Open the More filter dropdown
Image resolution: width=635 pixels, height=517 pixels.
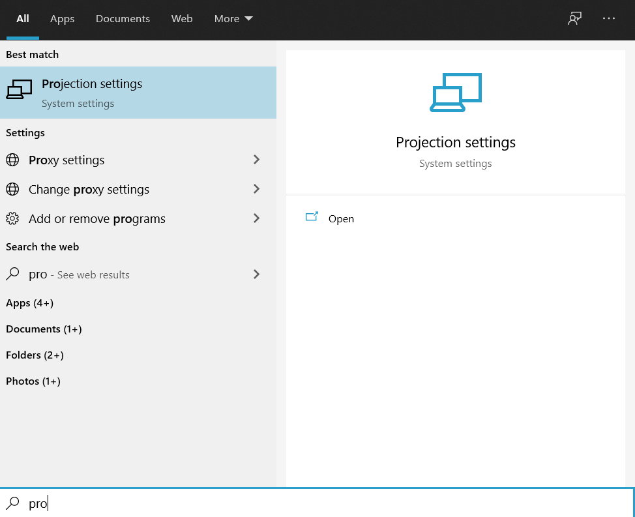(233, 19)
